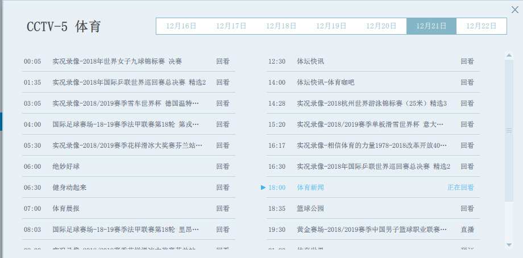Open the 06:30 健身动起来 program title

tap(69, 188)
